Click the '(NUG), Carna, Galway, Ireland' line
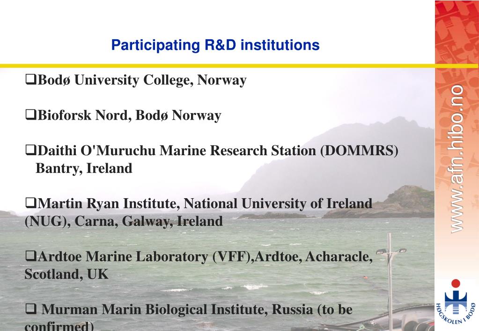 [x=124, y=221]
